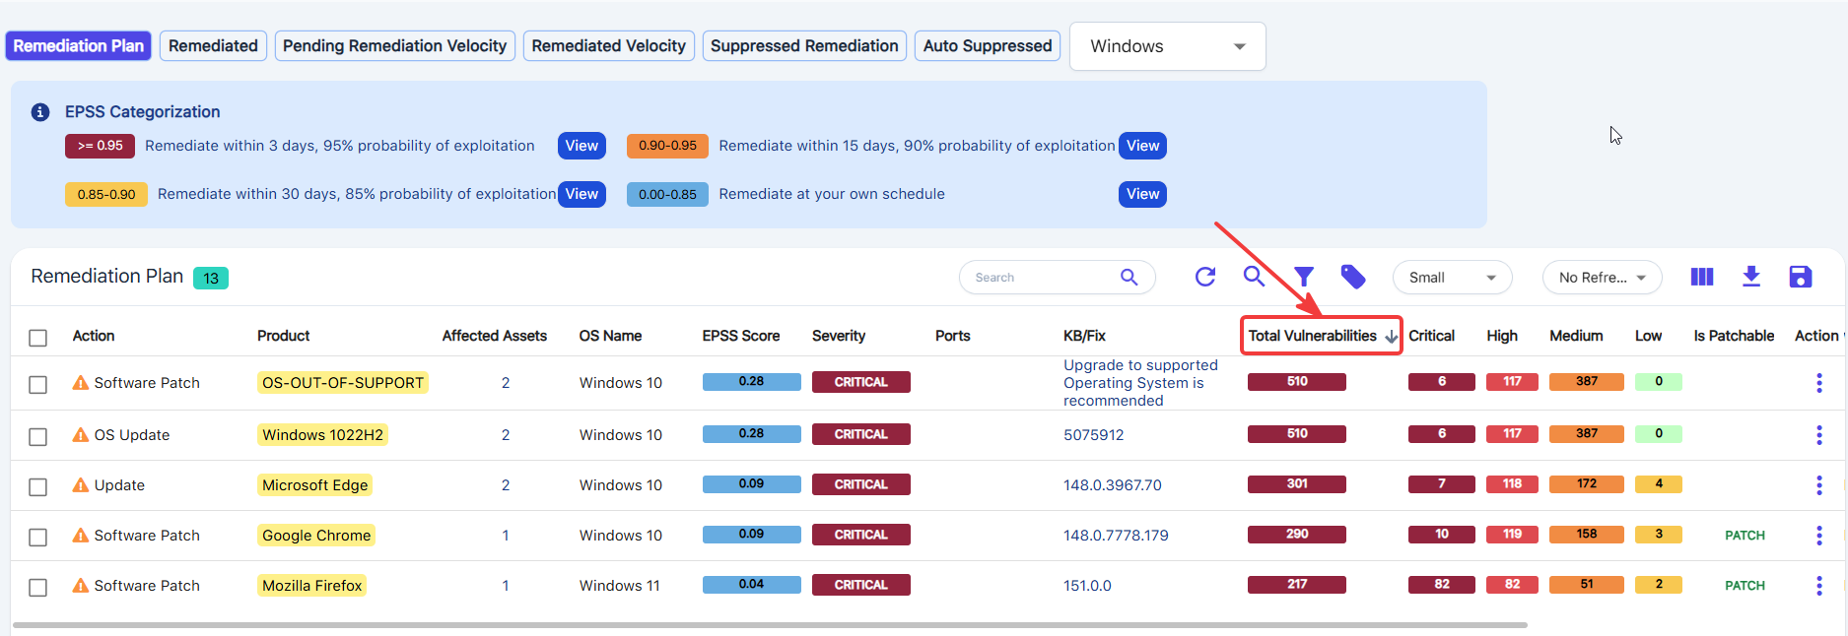This screenshot has width=1848, height=636.
Task: Click View for the >= 0.95 EPSS category
Action: click(x=582, y=146)
